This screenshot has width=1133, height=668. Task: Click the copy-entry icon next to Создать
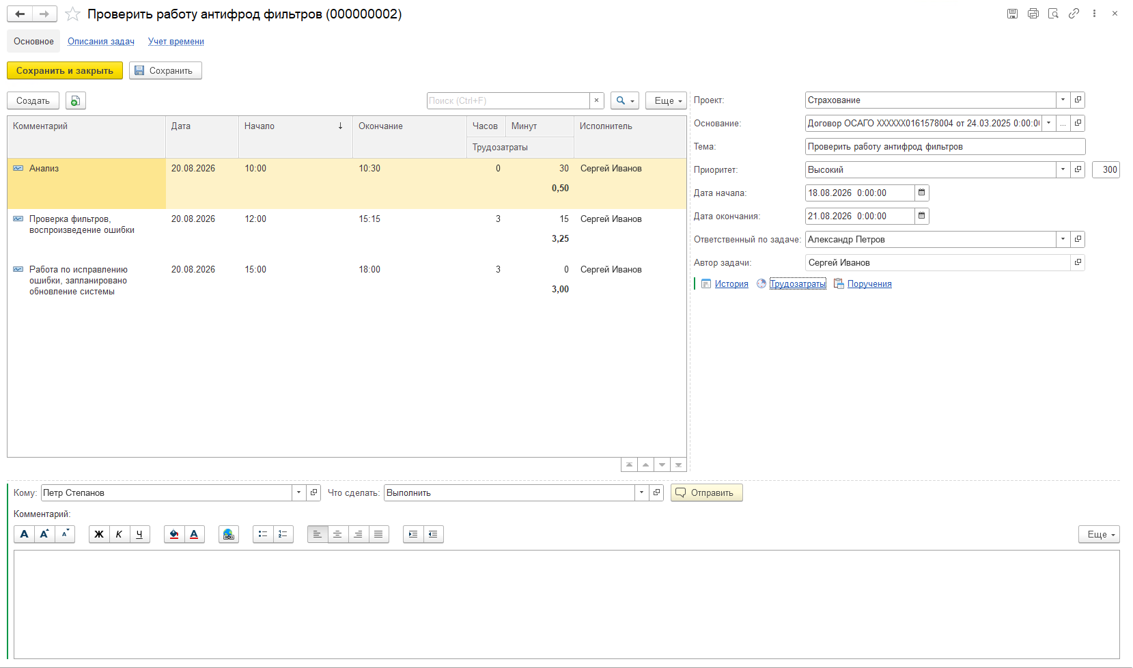(76, 100)
